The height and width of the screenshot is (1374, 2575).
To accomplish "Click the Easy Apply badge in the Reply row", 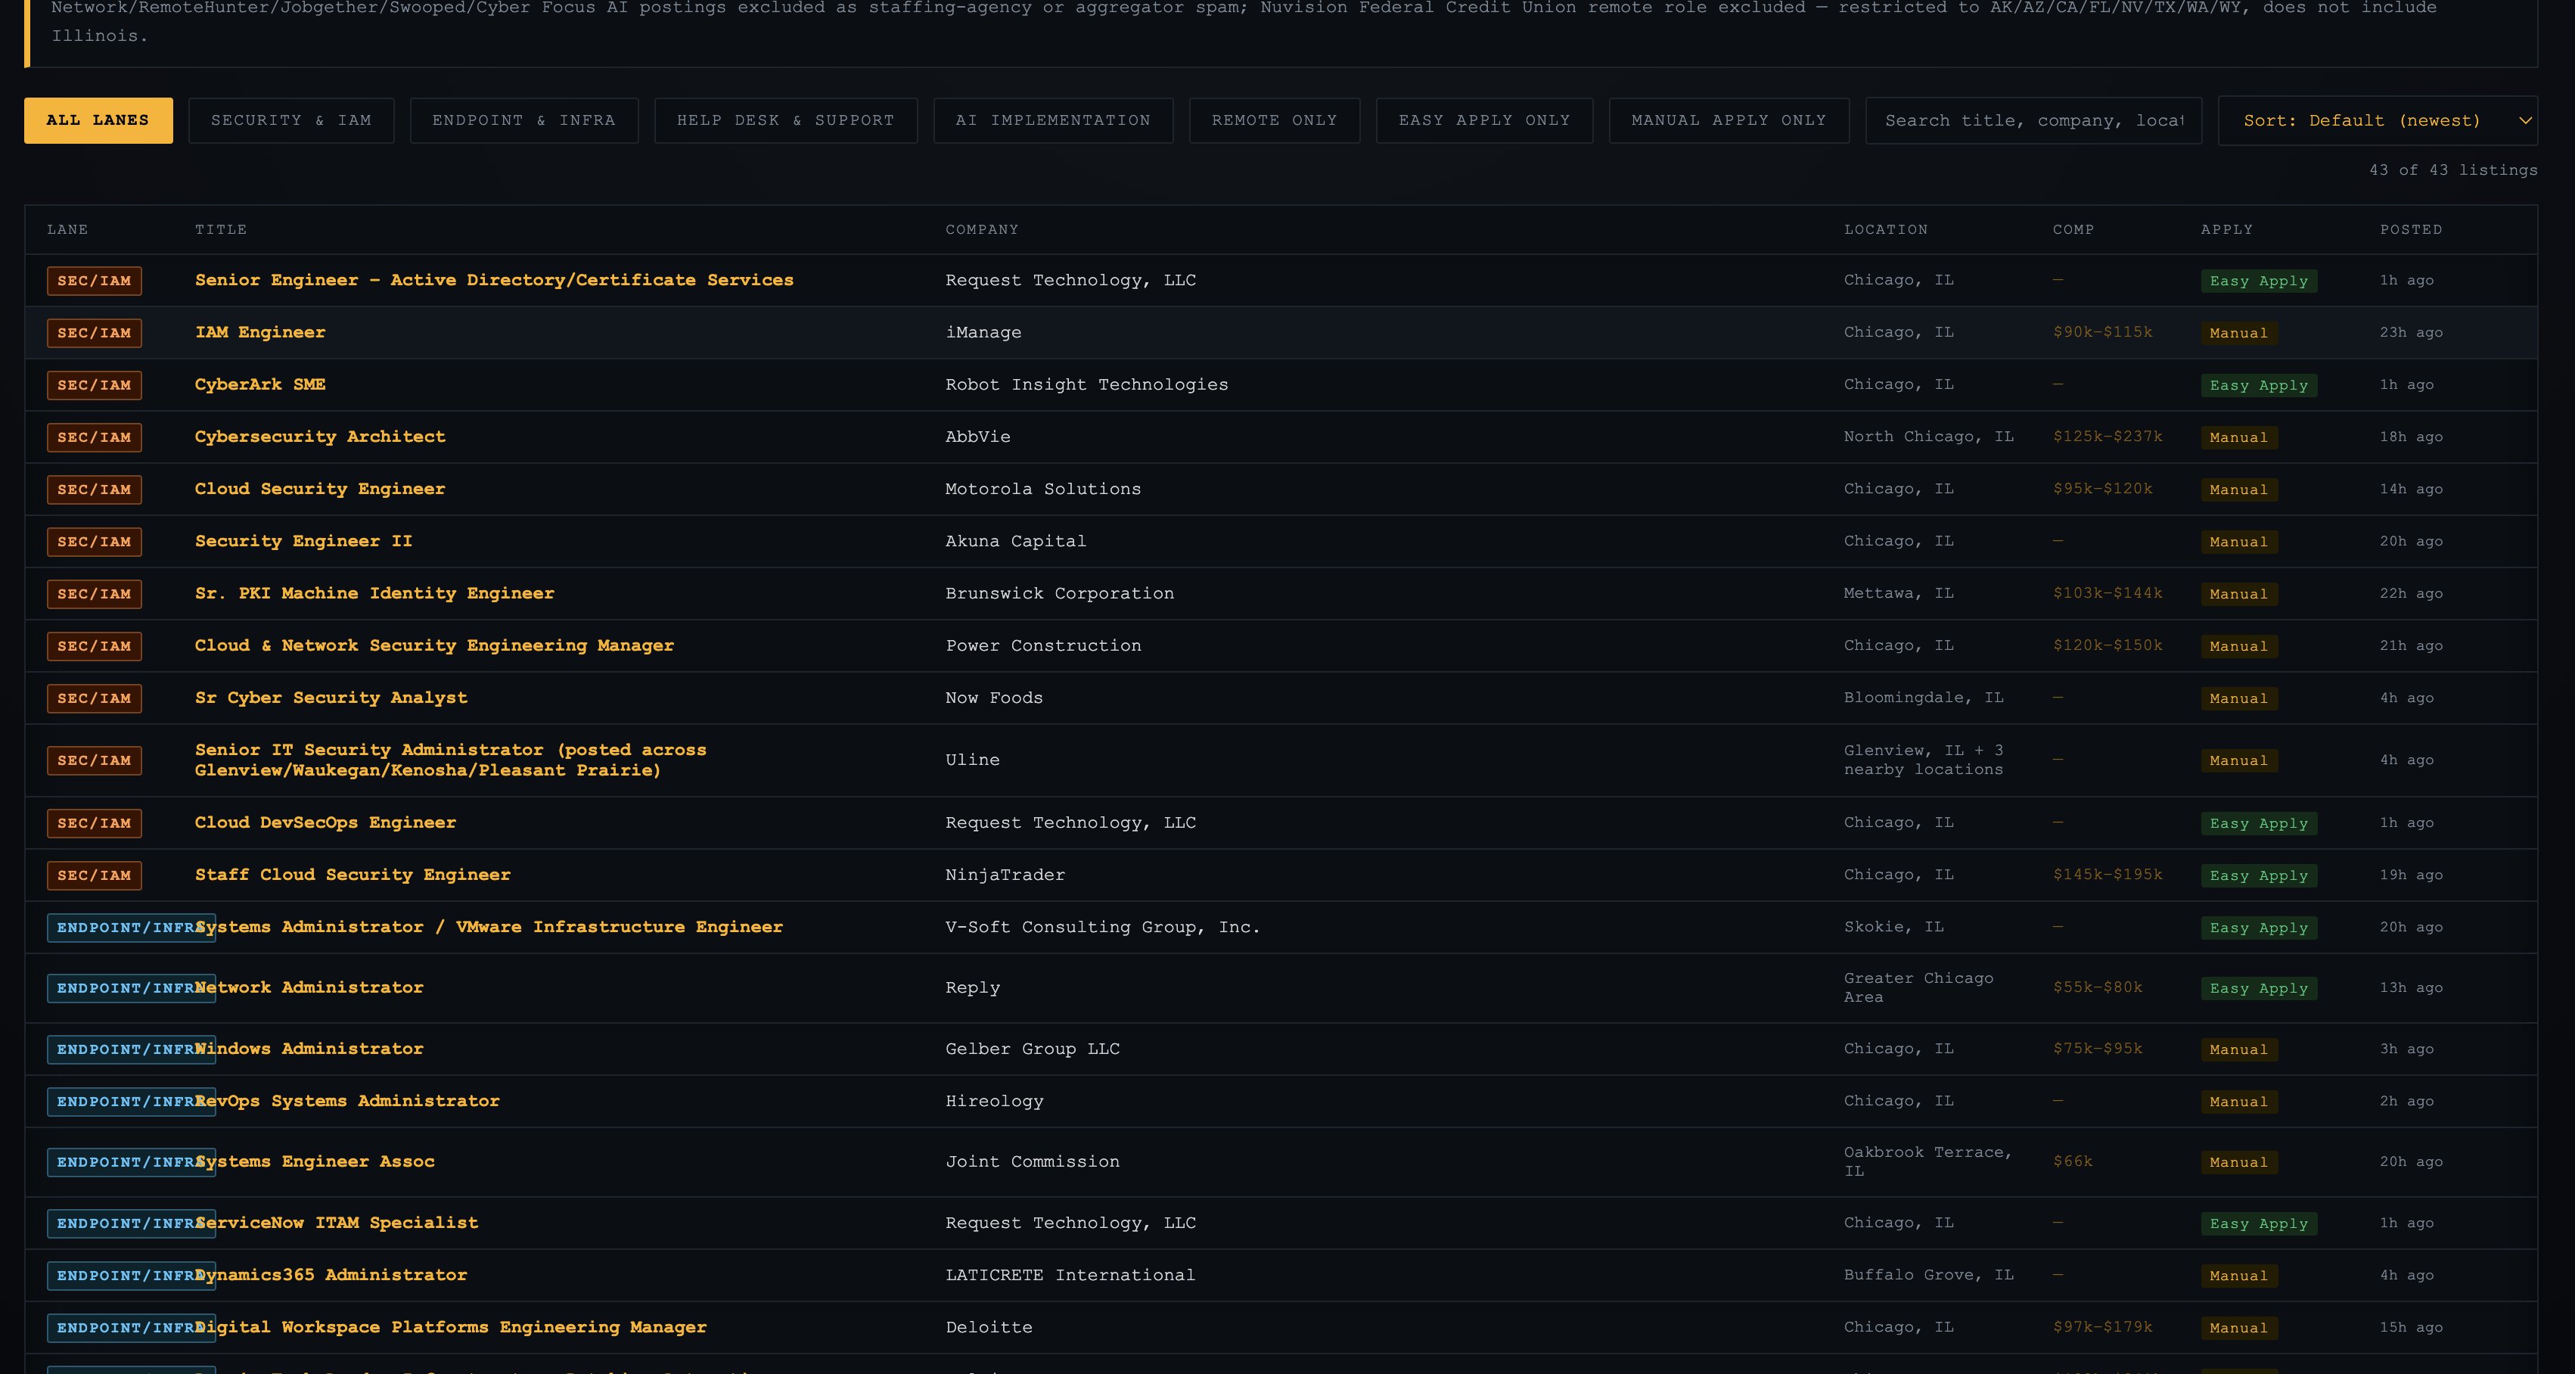I will point(2258,988).
